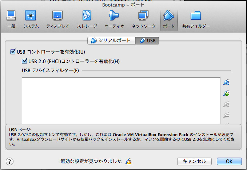This screenshot has width=247, height=170.
Task: Switch to the シリアルポート tab
Action: pyautogui.click(x=111, y=40)
